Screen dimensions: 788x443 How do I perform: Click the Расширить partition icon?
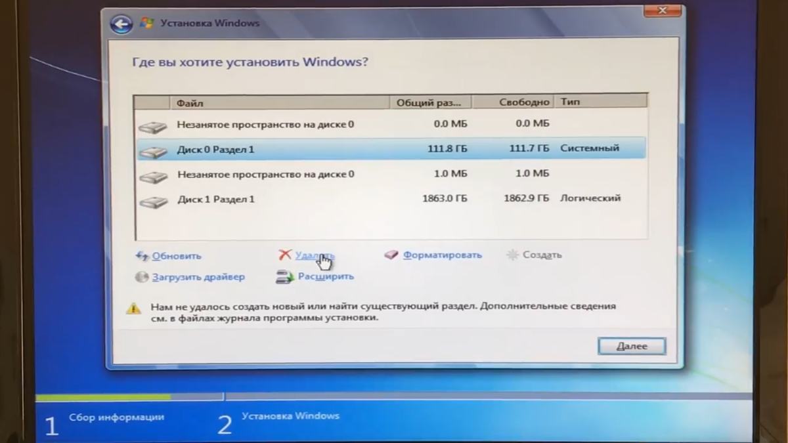point(285,277)
